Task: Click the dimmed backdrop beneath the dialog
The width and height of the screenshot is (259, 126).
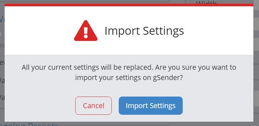Action: 149,124
